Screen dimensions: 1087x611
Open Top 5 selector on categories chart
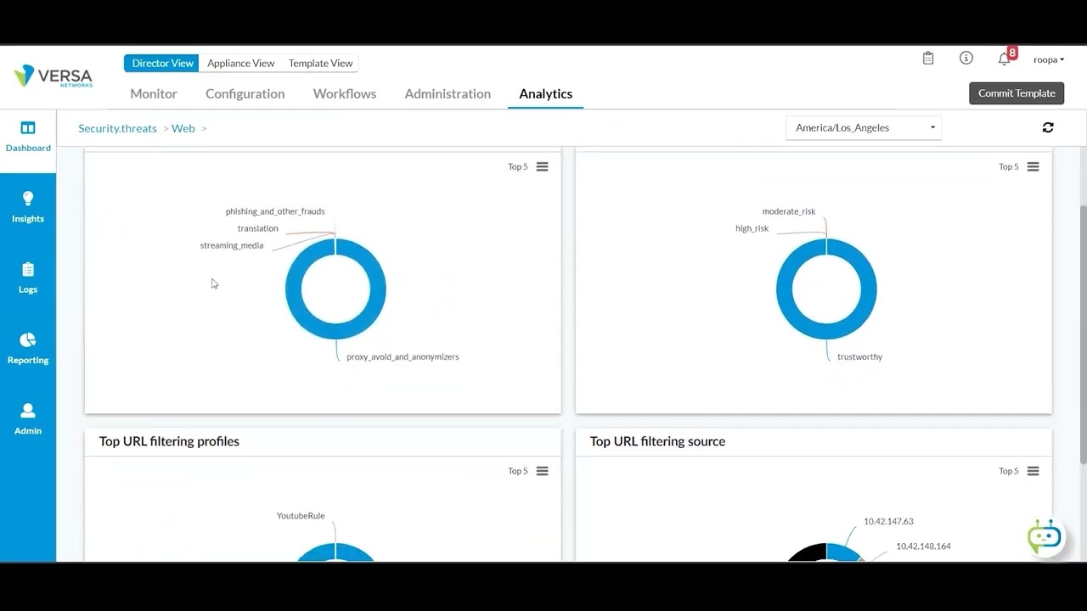tap(518, 166)
